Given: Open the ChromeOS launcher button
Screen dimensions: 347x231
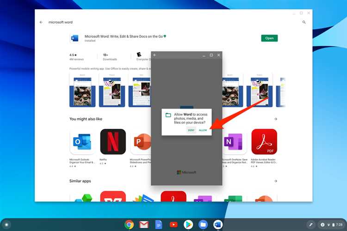Looking at the screenshot, I should pyautogui.click(x=6, y=225).
